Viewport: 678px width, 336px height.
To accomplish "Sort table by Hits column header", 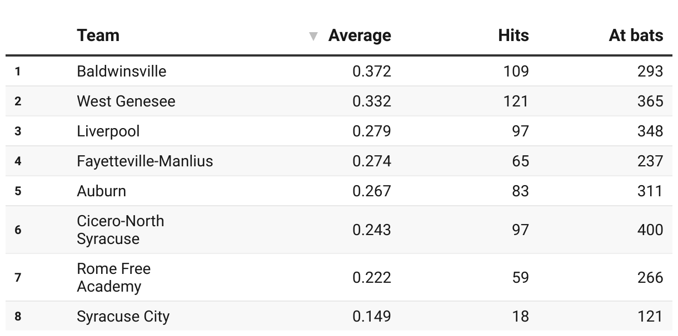I will 513,35.
